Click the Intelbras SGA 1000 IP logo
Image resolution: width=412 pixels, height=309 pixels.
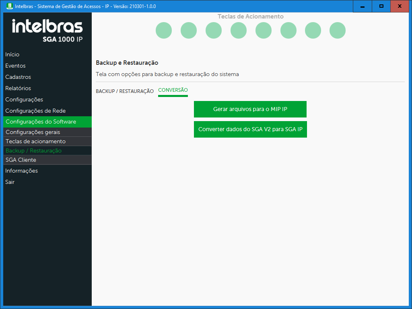(x=47, y=31)
